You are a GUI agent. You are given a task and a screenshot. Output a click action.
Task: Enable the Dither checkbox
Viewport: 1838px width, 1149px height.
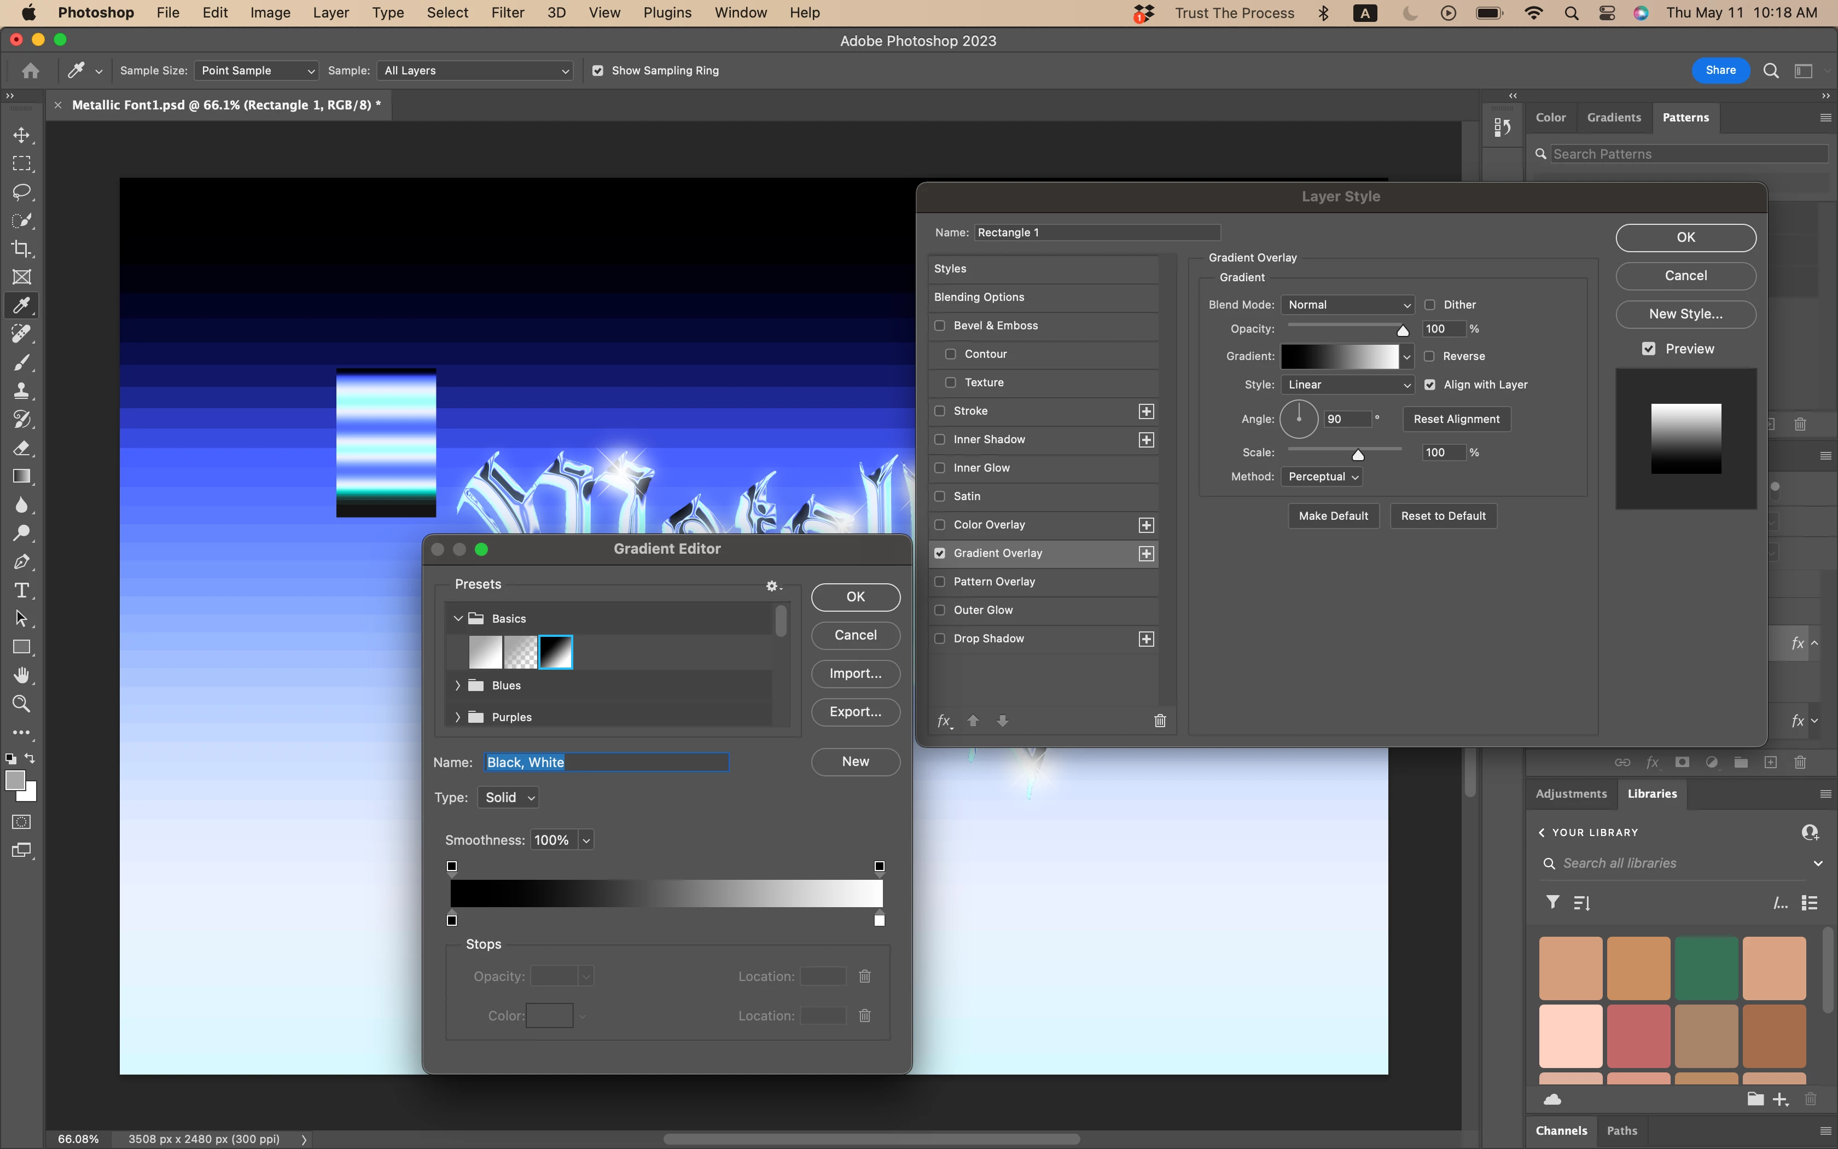pos(1430,305)
